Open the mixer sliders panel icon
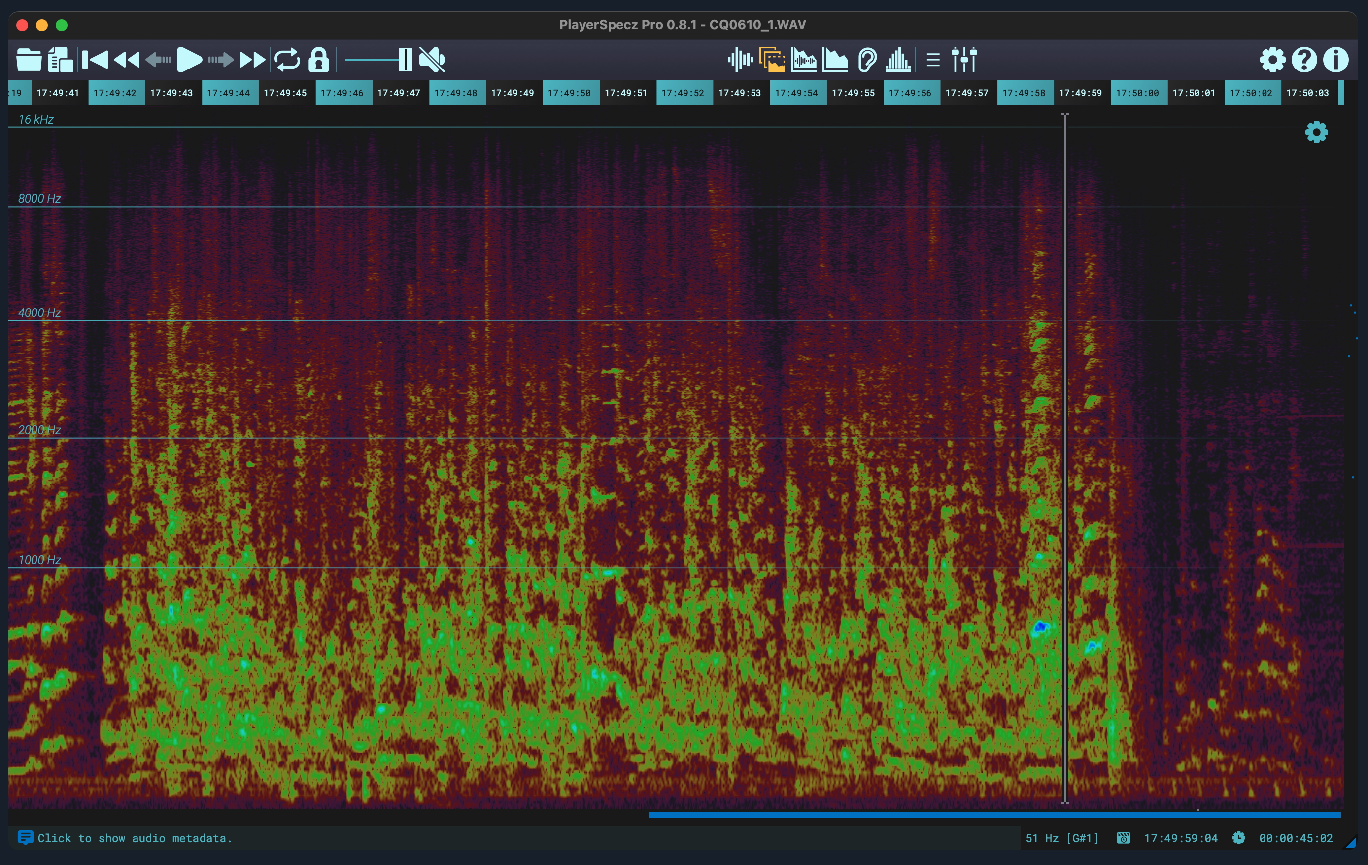This screenshot has height=865, width=1368. tap(964, 60)
